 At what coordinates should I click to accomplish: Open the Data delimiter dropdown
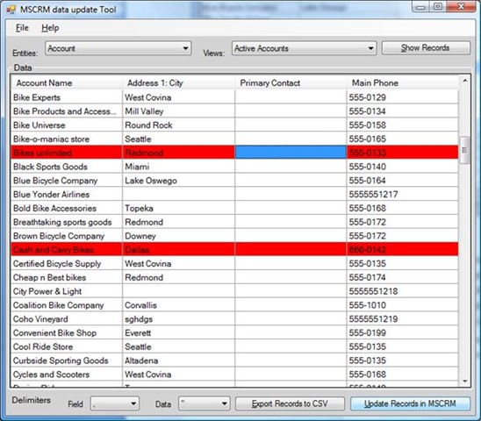204,403
